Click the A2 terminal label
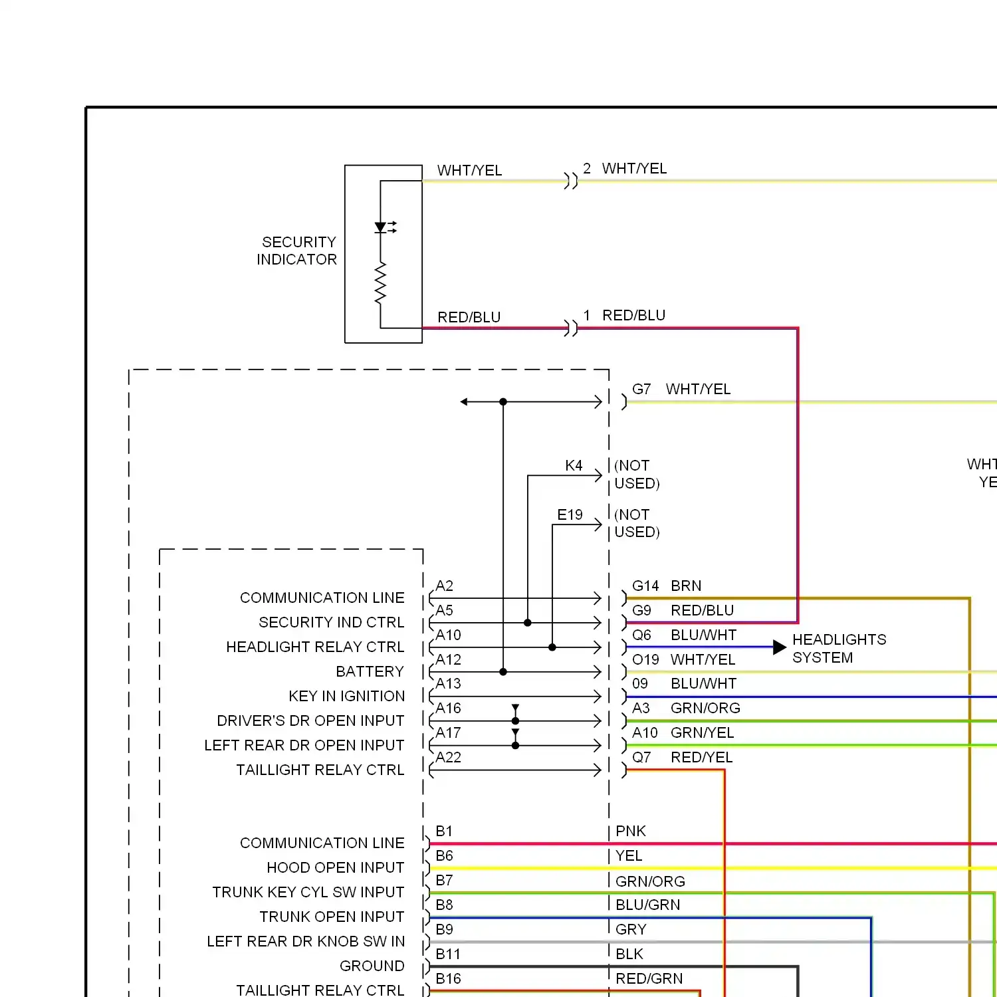 [x=444, y=586]
